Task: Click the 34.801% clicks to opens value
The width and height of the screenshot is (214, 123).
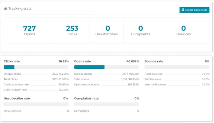Action: tap(64, 85)
